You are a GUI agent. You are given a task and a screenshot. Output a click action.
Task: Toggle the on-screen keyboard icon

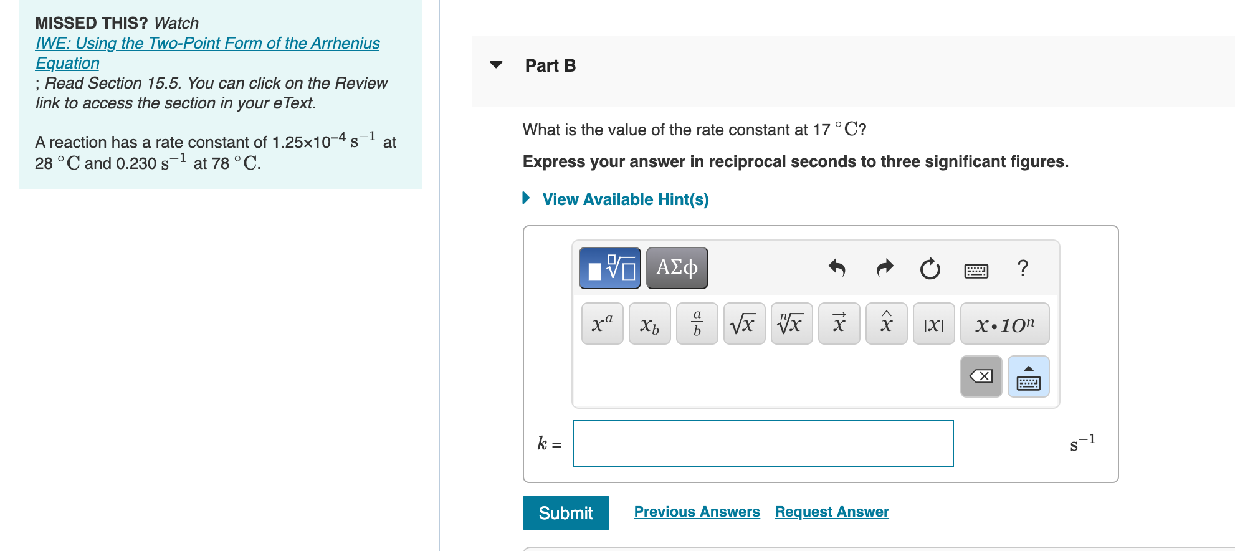point(976,269)
